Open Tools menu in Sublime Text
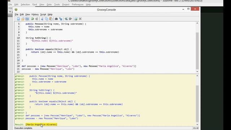This screenshot has width=231, height=130. pos(57,4)
